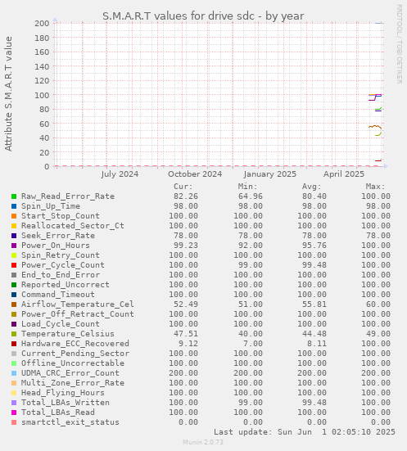Click the April 2025 axis label
Image resolution: width=407 pixels, height=451 pixels.
344,174
